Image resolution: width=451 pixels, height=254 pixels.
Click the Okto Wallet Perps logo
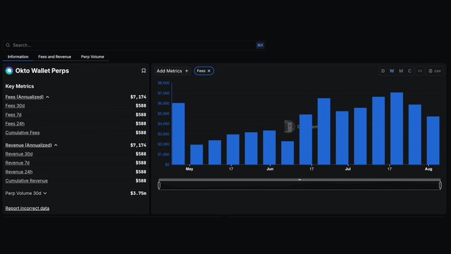pos(9,71)
